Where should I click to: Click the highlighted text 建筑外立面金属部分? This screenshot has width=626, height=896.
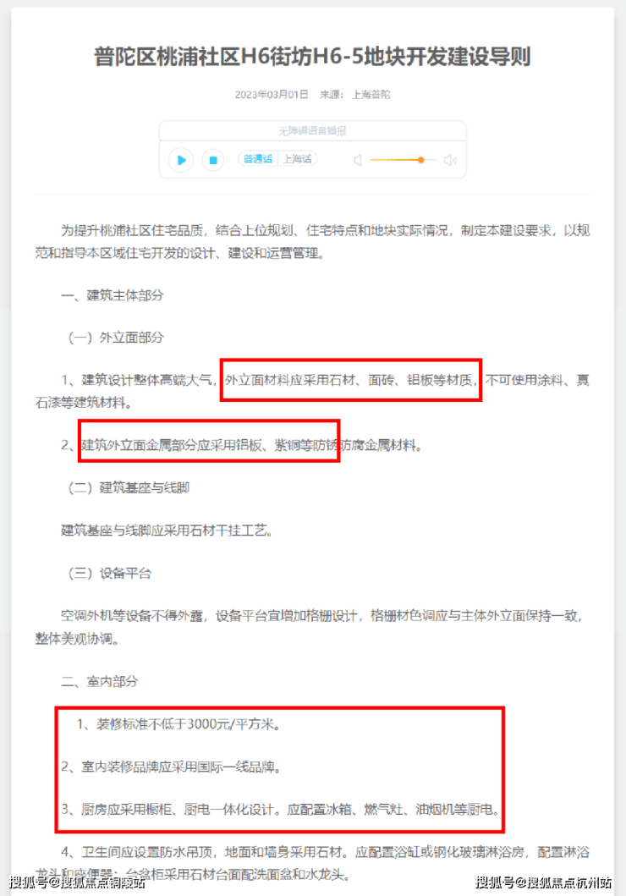tap(139, 445)
